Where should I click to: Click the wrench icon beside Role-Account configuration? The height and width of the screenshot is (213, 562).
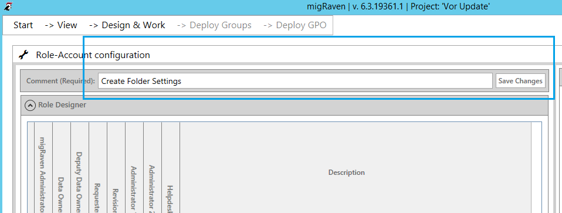coord(23,55)
